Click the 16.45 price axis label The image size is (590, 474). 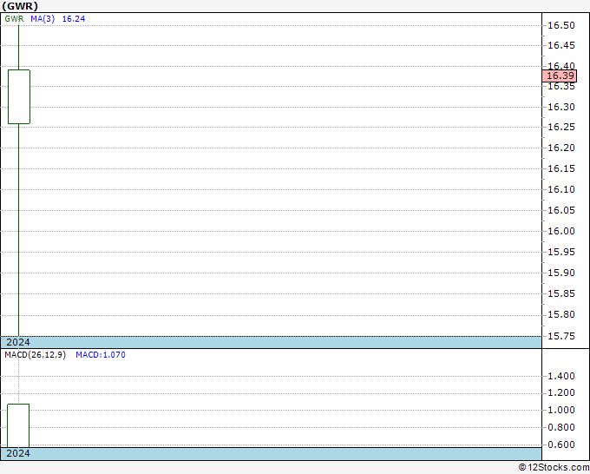pos(561,45)
